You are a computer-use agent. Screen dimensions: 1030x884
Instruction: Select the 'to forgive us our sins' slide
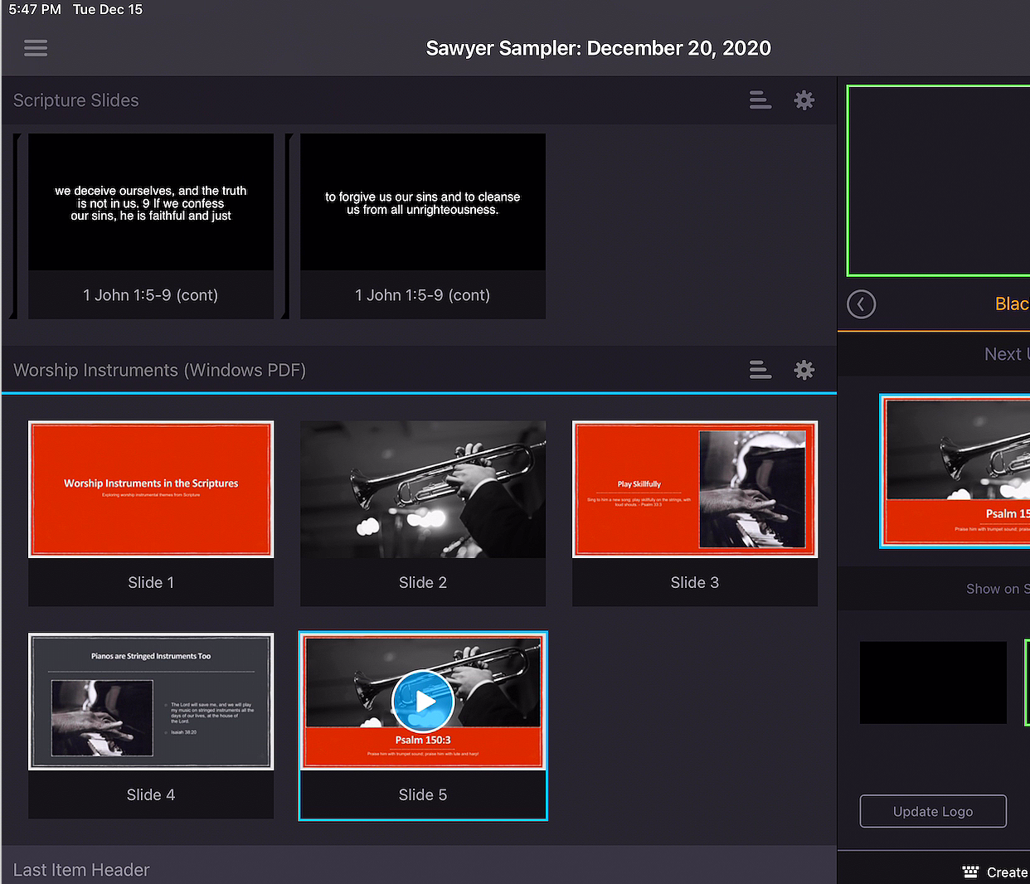pyautogui.click(x=423, y=226)
